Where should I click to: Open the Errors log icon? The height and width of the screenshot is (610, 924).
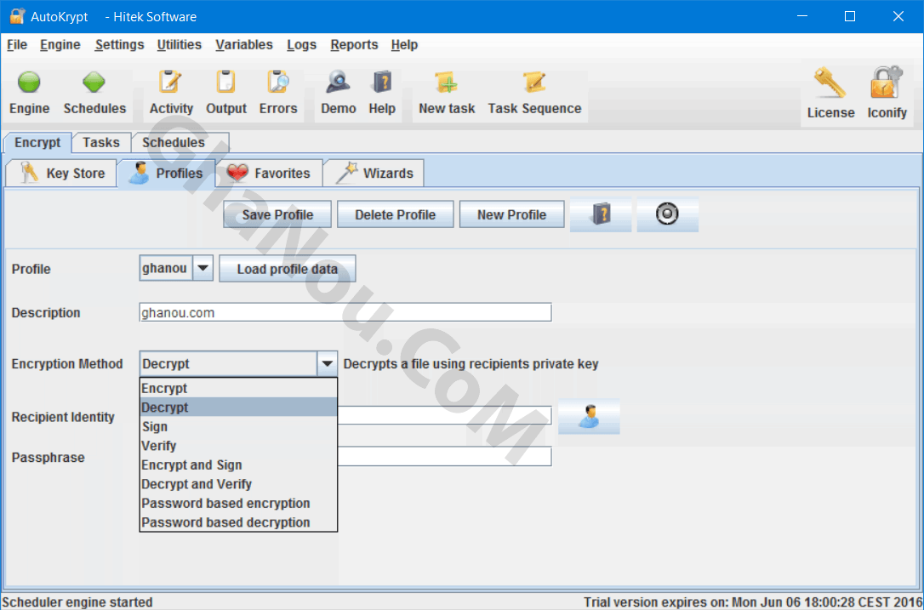click(x=278, y=93)
